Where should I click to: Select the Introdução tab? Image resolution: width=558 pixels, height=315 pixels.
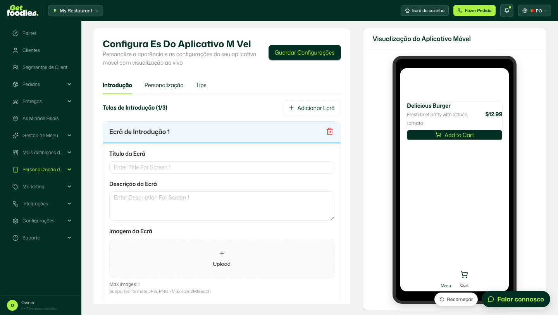pyautogui.click(x=117, y=85)
